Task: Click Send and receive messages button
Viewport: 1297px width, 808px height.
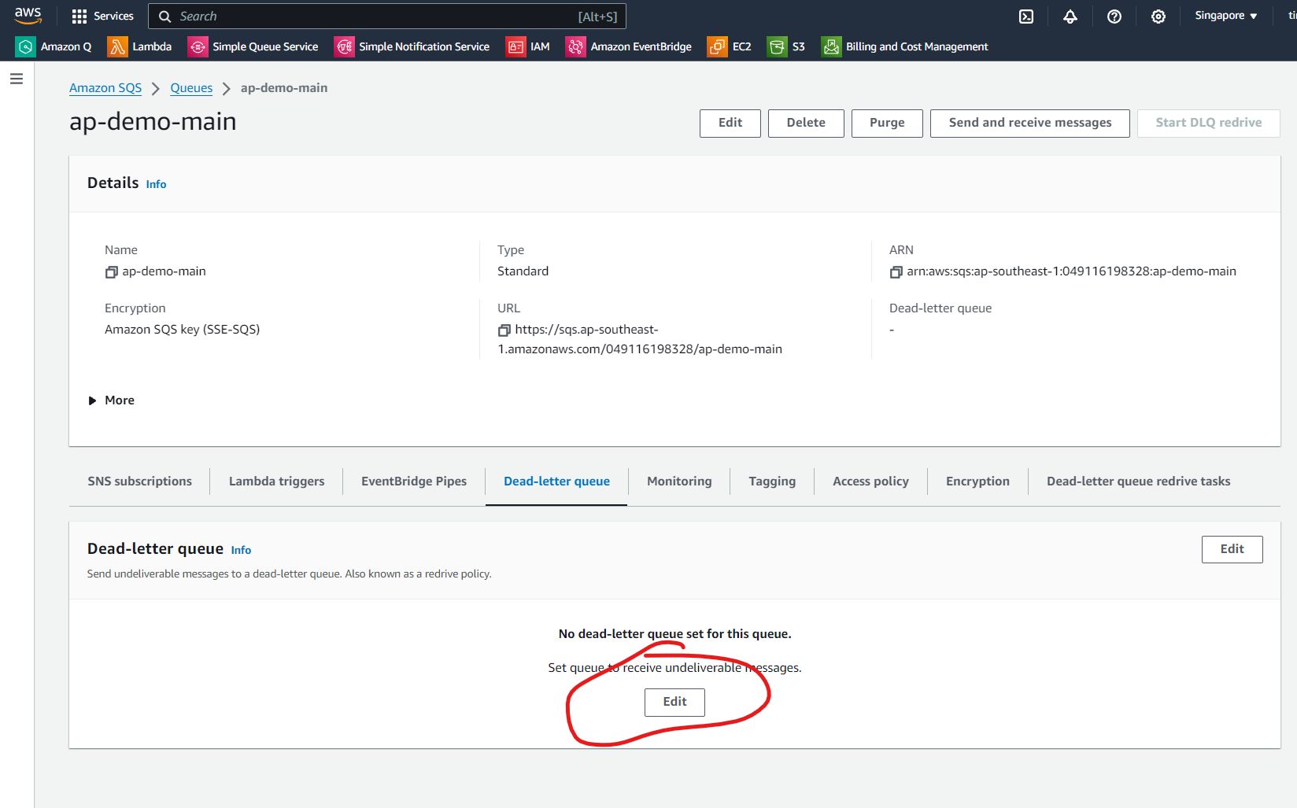Action: [1030, 124]
